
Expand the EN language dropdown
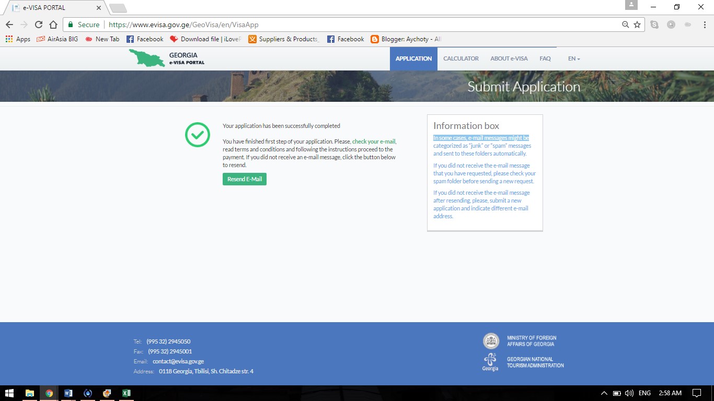(574, 58)
